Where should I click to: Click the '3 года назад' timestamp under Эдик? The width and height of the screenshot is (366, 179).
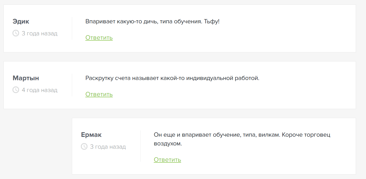click(x=40, y=33)
